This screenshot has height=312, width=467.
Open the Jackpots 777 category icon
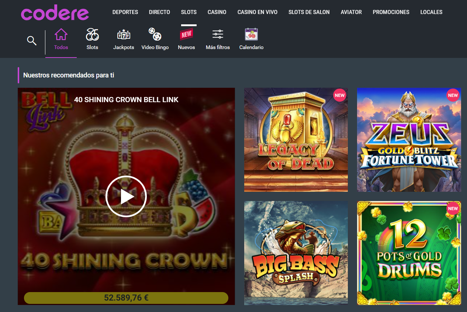pyautogui.click(x=124, y=34)
